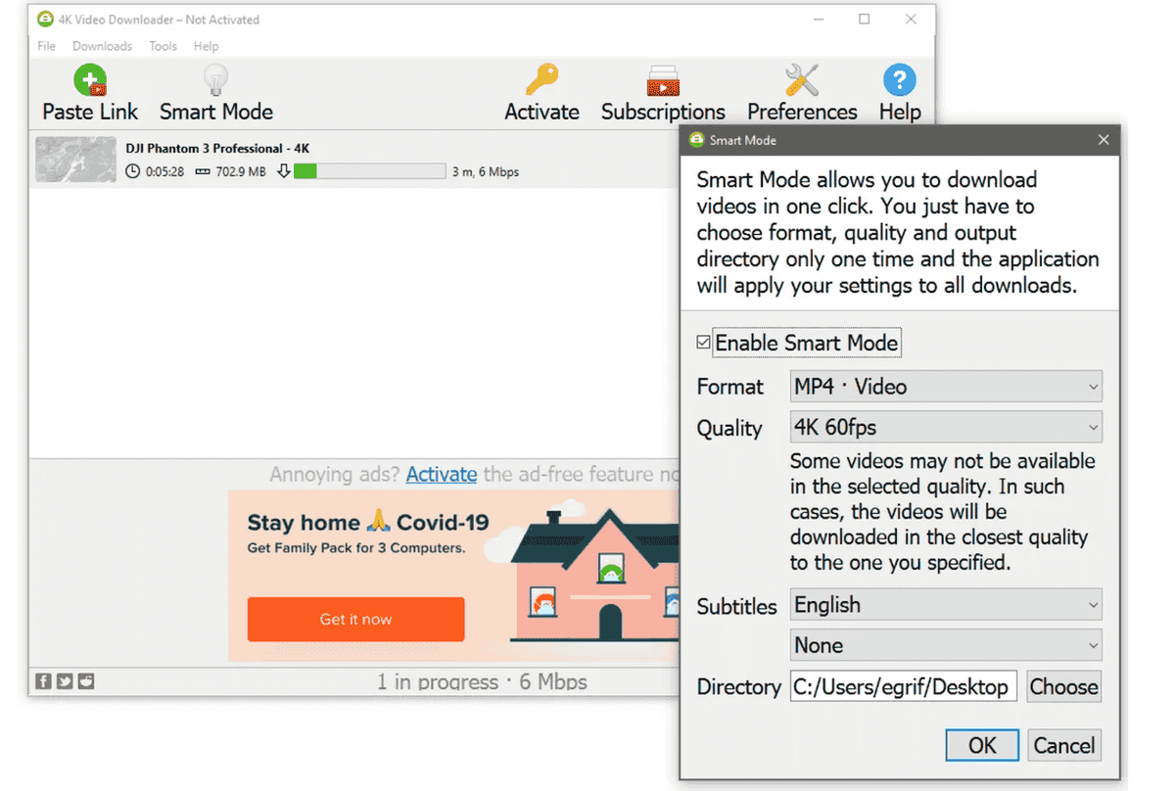
Task: Click the download progress bar
Action: coord(369,171)
